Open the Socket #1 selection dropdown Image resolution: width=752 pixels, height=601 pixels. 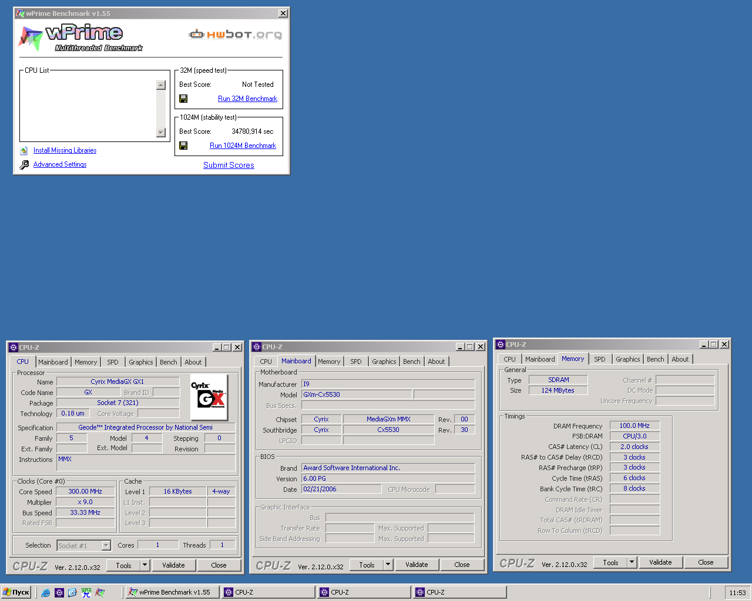click(106, 546)
